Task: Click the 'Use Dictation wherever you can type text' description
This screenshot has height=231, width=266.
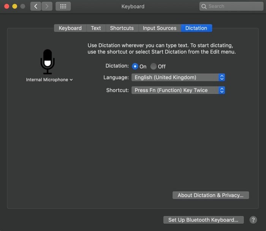Action: click(x=161, y=49)
